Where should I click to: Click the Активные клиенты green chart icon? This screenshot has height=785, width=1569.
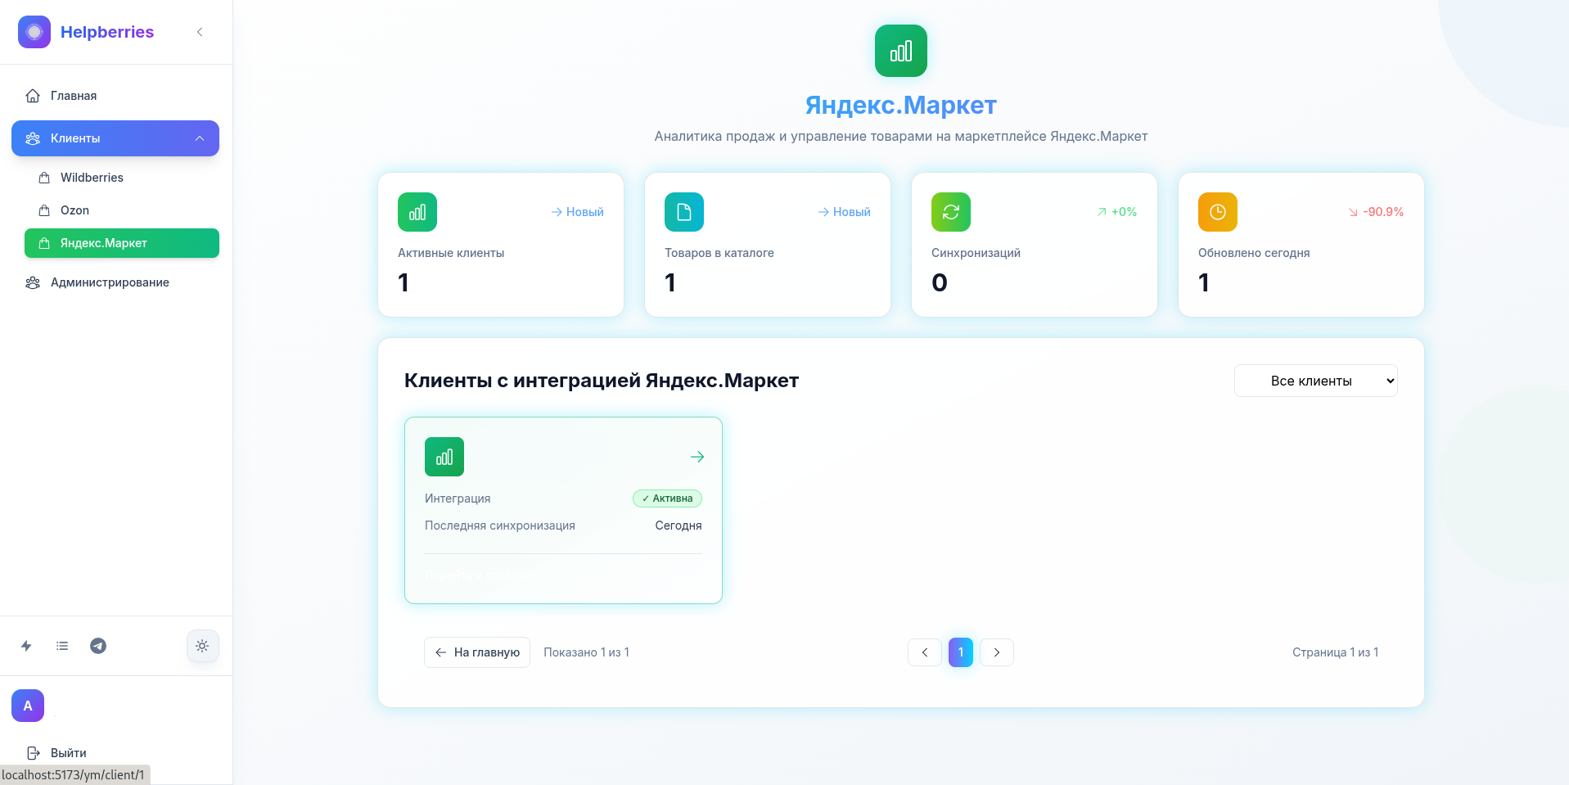(x=417, y=212)
